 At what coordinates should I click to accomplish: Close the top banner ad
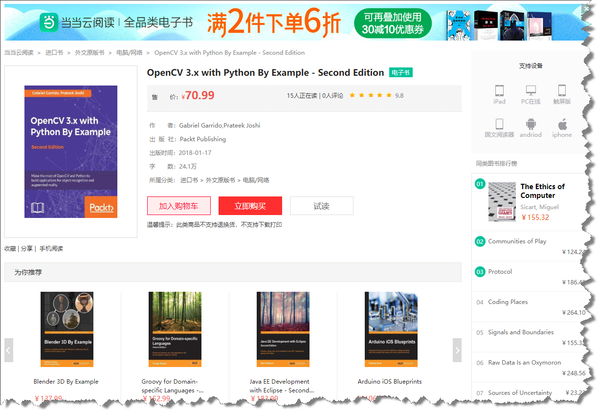[586, 9]
